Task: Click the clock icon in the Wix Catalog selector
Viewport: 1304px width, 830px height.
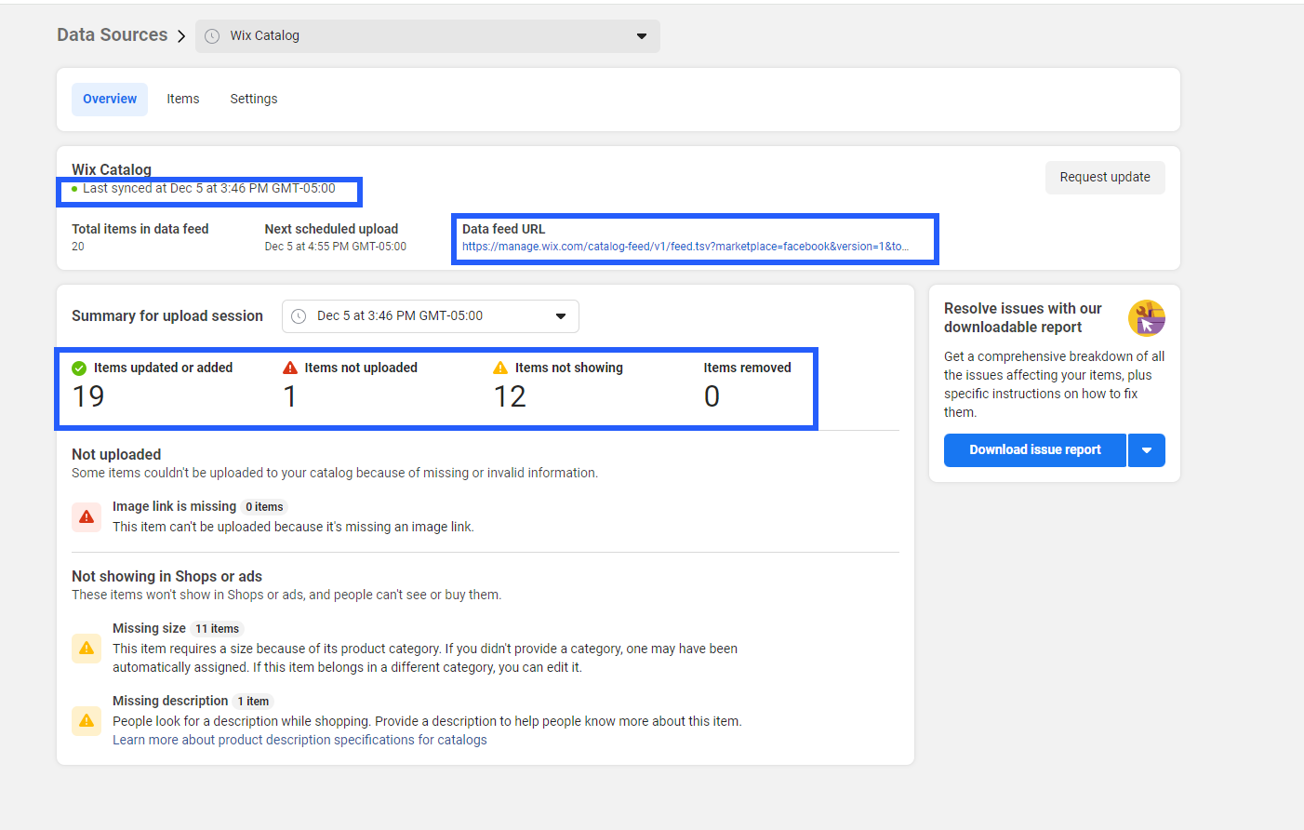Action: (212, 36)
